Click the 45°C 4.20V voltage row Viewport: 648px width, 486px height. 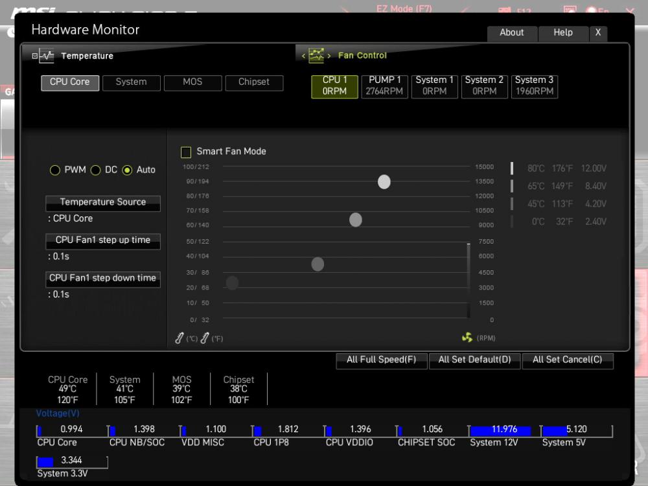559,204
